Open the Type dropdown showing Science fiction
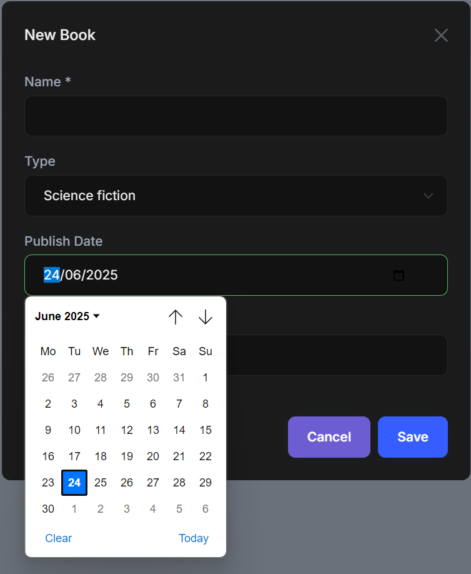Image resolution: width=471 pixels, height=574 pixels. coord(235,196)
